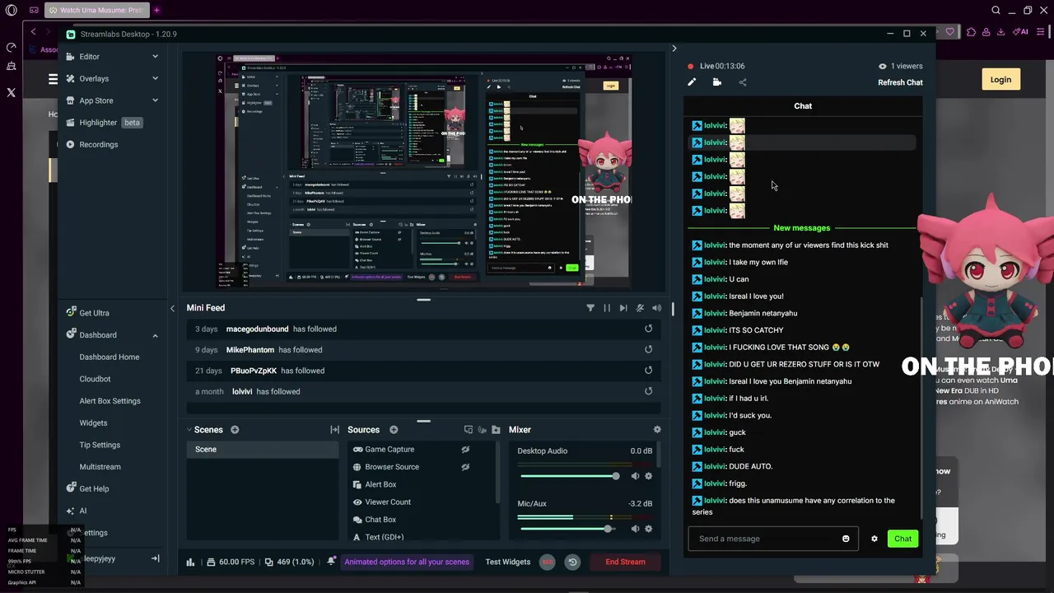Expand the App Store menu chevron
The height and width of the screenshot is (593, 1054).
pos(155,100)
